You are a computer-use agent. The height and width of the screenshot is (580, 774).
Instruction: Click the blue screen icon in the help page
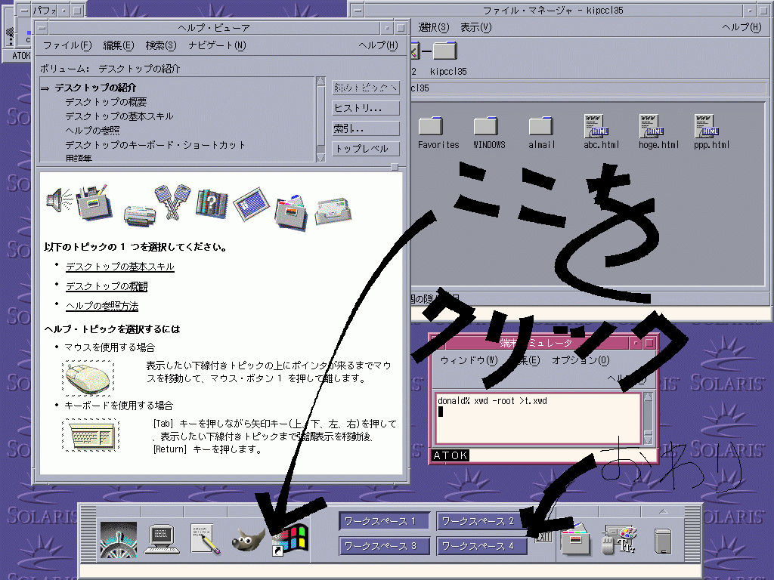click(x=251, y=204)
